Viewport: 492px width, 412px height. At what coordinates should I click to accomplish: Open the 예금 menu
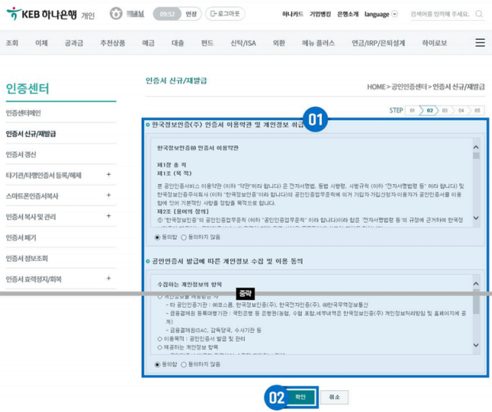(149, 43)
